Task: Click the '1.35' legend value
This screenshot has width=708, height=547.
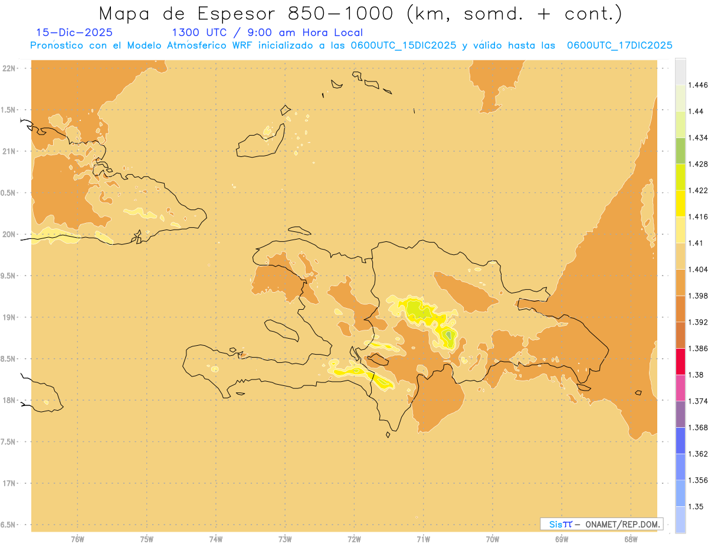Action: pos(696,506)
